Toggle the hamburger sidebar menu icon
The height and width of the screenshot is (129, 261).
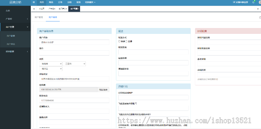pyautogui.click(x=34, y=2)
